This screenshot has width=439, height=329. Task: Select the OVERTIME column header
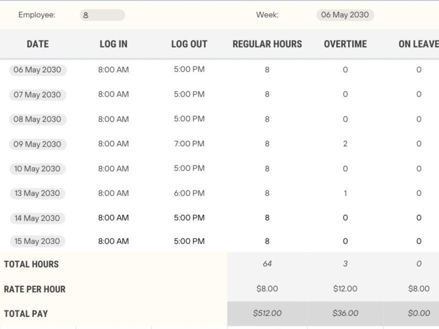345,44
